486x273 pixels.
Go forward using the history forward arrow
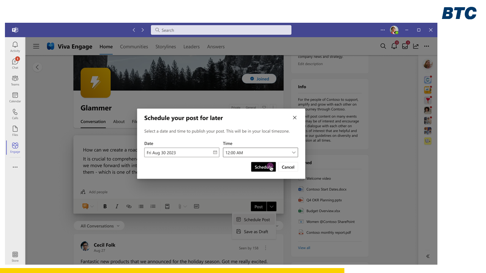143,30
